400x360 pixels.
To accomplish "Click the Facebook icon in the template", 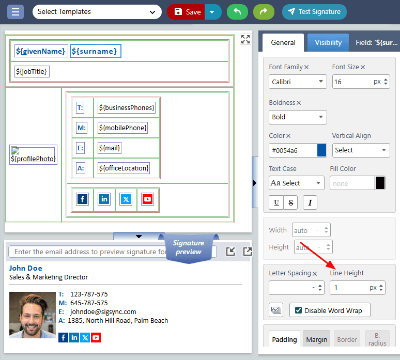I will (x=82, y=199).
